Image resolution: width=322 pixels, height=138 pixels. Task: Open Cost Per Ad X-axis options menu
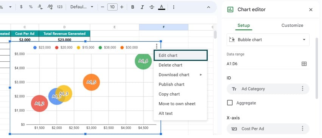click(x=302, y=128)
